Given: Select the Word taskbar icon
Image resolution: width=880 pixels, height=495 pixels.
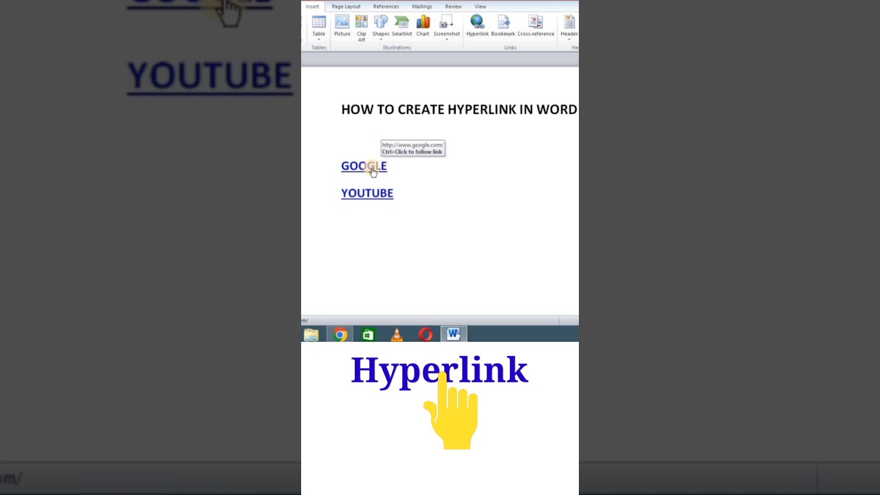Looking at the screenshot, I should pos(454,335).
